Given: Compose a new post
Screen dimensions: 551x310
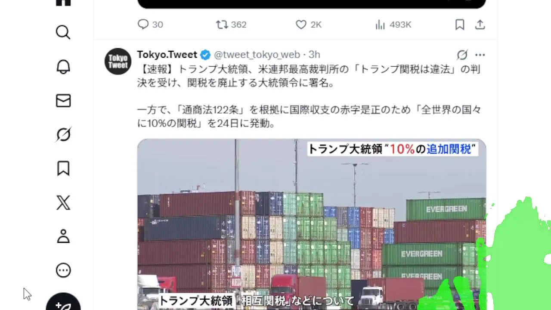Looking at the screenshot, I should [x=63, y=304].
